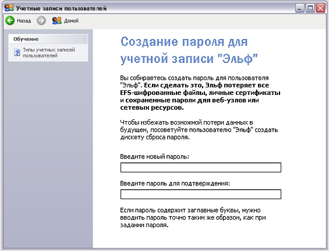Click the window title Учетные записи пользователей
Screen dimensions: 329x251
click(61, 8)
